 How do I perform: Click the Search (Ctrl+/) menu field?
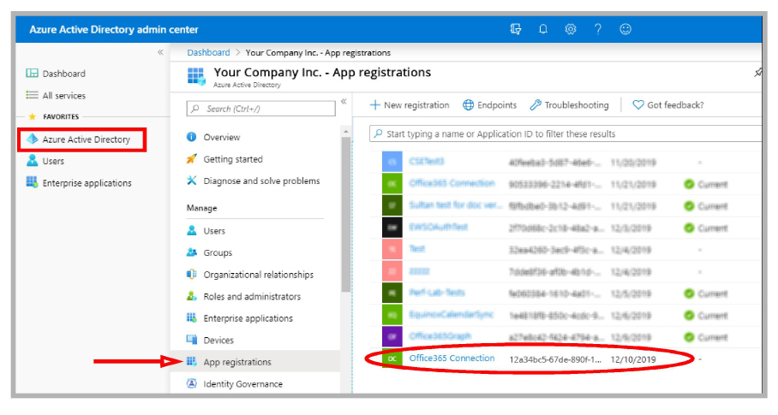(261, 109)
